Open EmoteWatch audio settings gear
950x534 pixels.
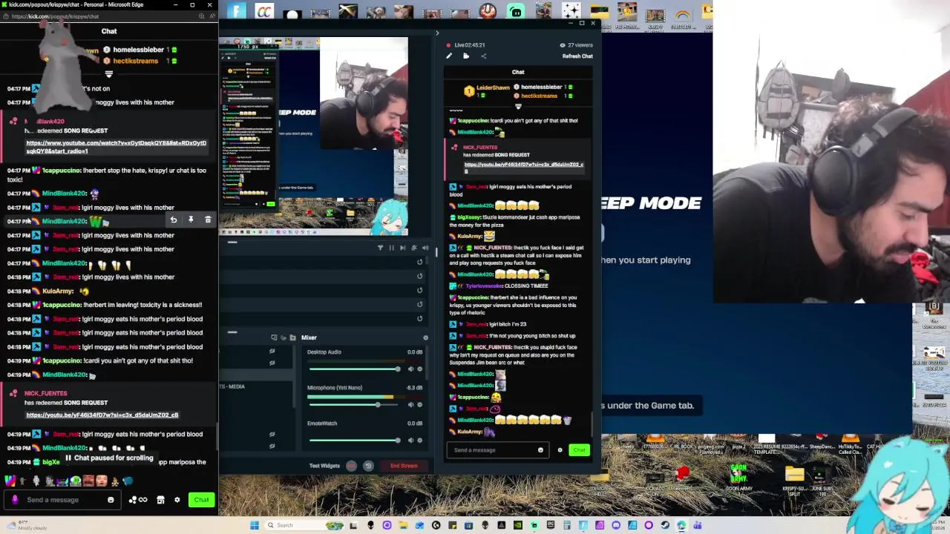[x=419, y=441]
